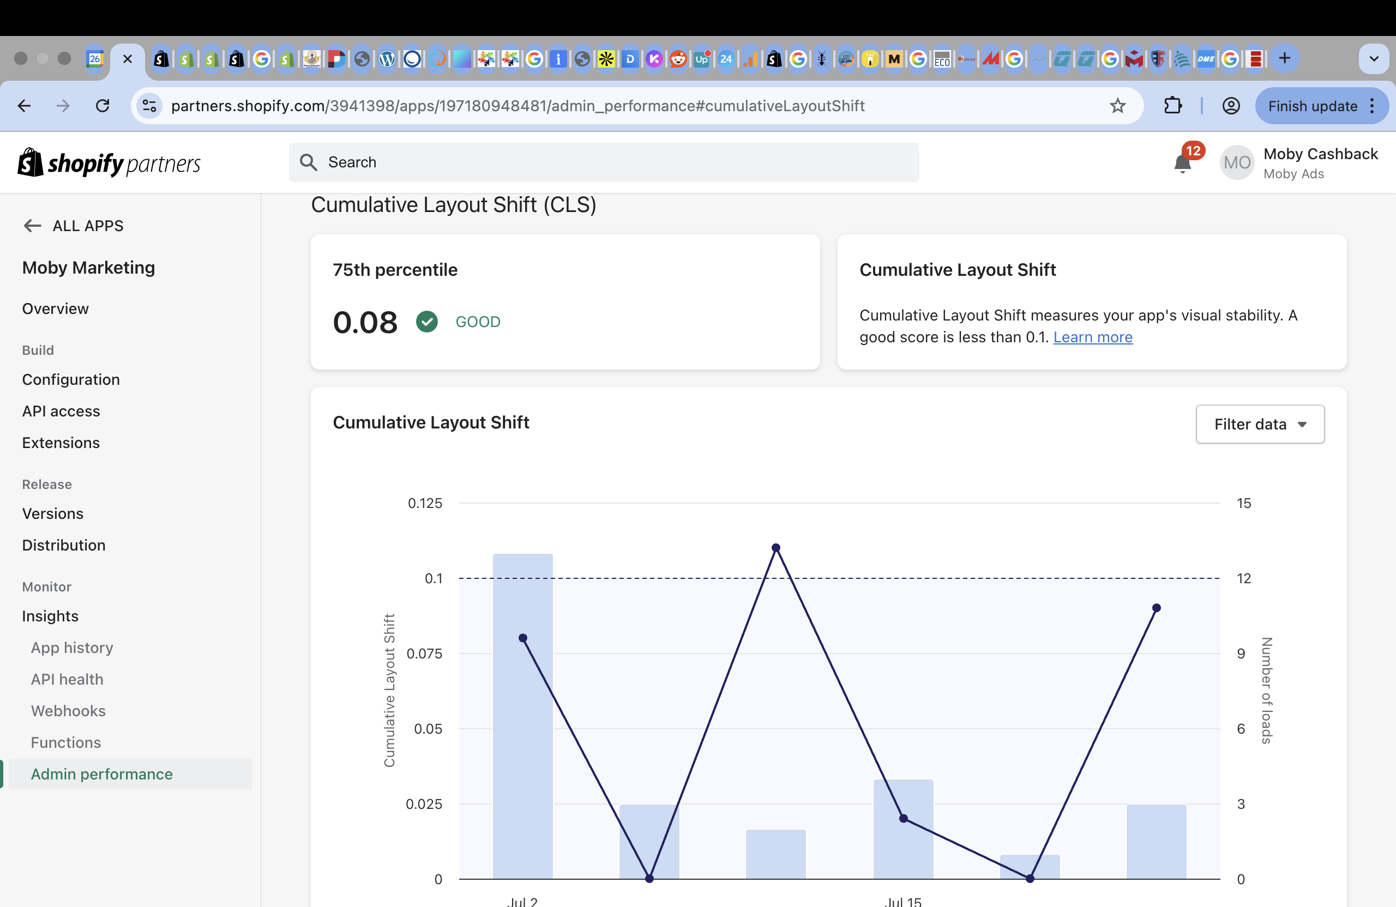
Task: Open Extensions in sidebar
Action: pos(61,443)
